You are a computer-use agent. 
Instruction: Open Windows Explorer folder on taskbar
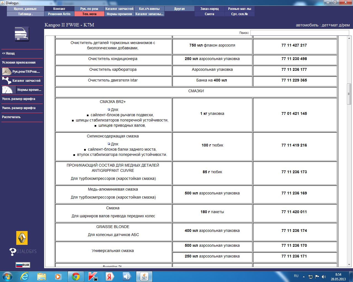(42, 276)
